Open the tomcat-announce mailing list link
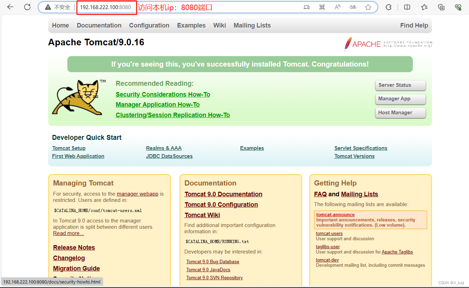The image size is (469, 288). coord(335,215)
